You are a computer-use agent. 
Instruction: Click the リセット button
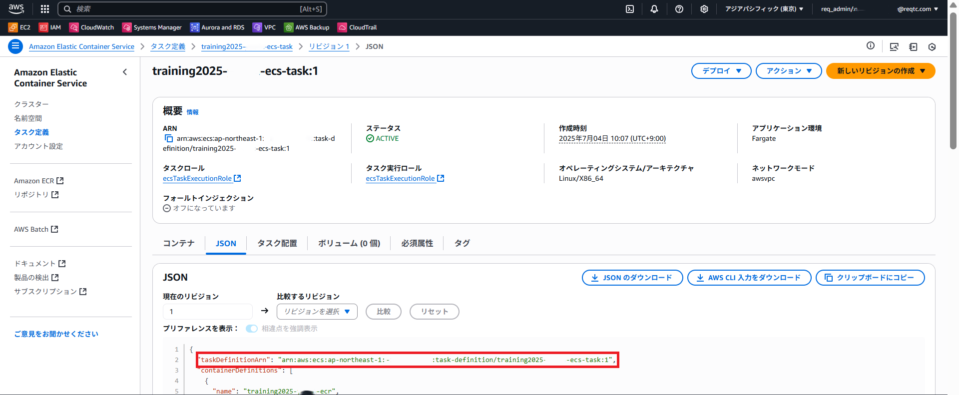coord(435,311)
